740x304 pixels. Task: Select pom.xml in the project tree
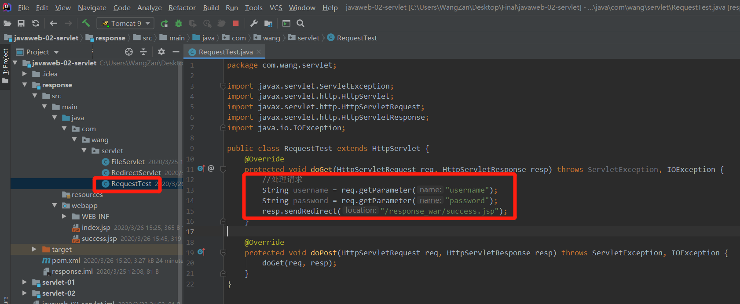[x=66, y=260]
